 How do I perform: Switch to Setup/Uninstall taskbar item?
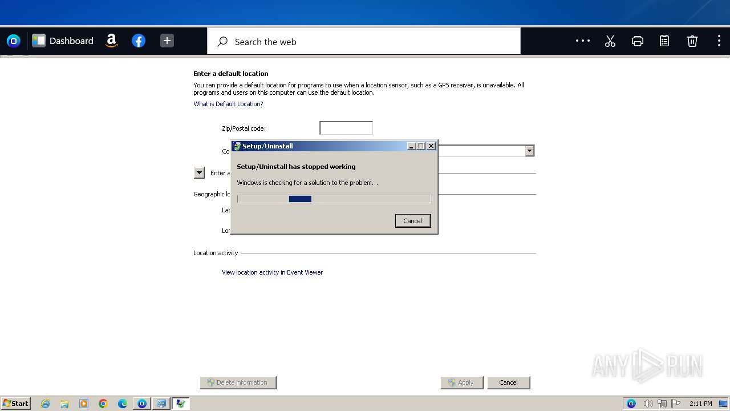tap(181, 404)
